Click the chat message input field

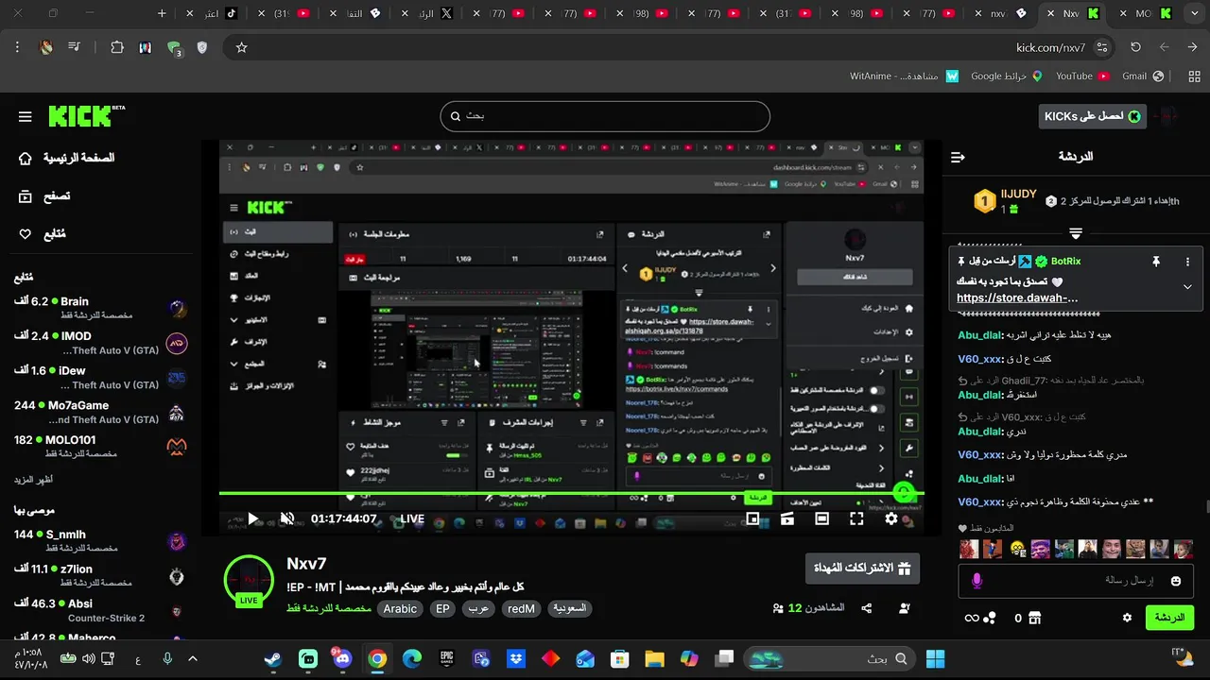point(1077,581)
